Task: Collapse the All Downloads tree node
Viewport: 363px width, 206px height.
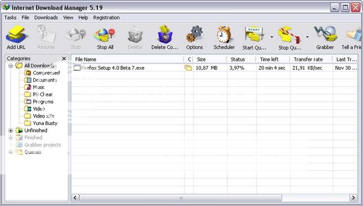Action: pyautogui.click(x=11, y=66)
